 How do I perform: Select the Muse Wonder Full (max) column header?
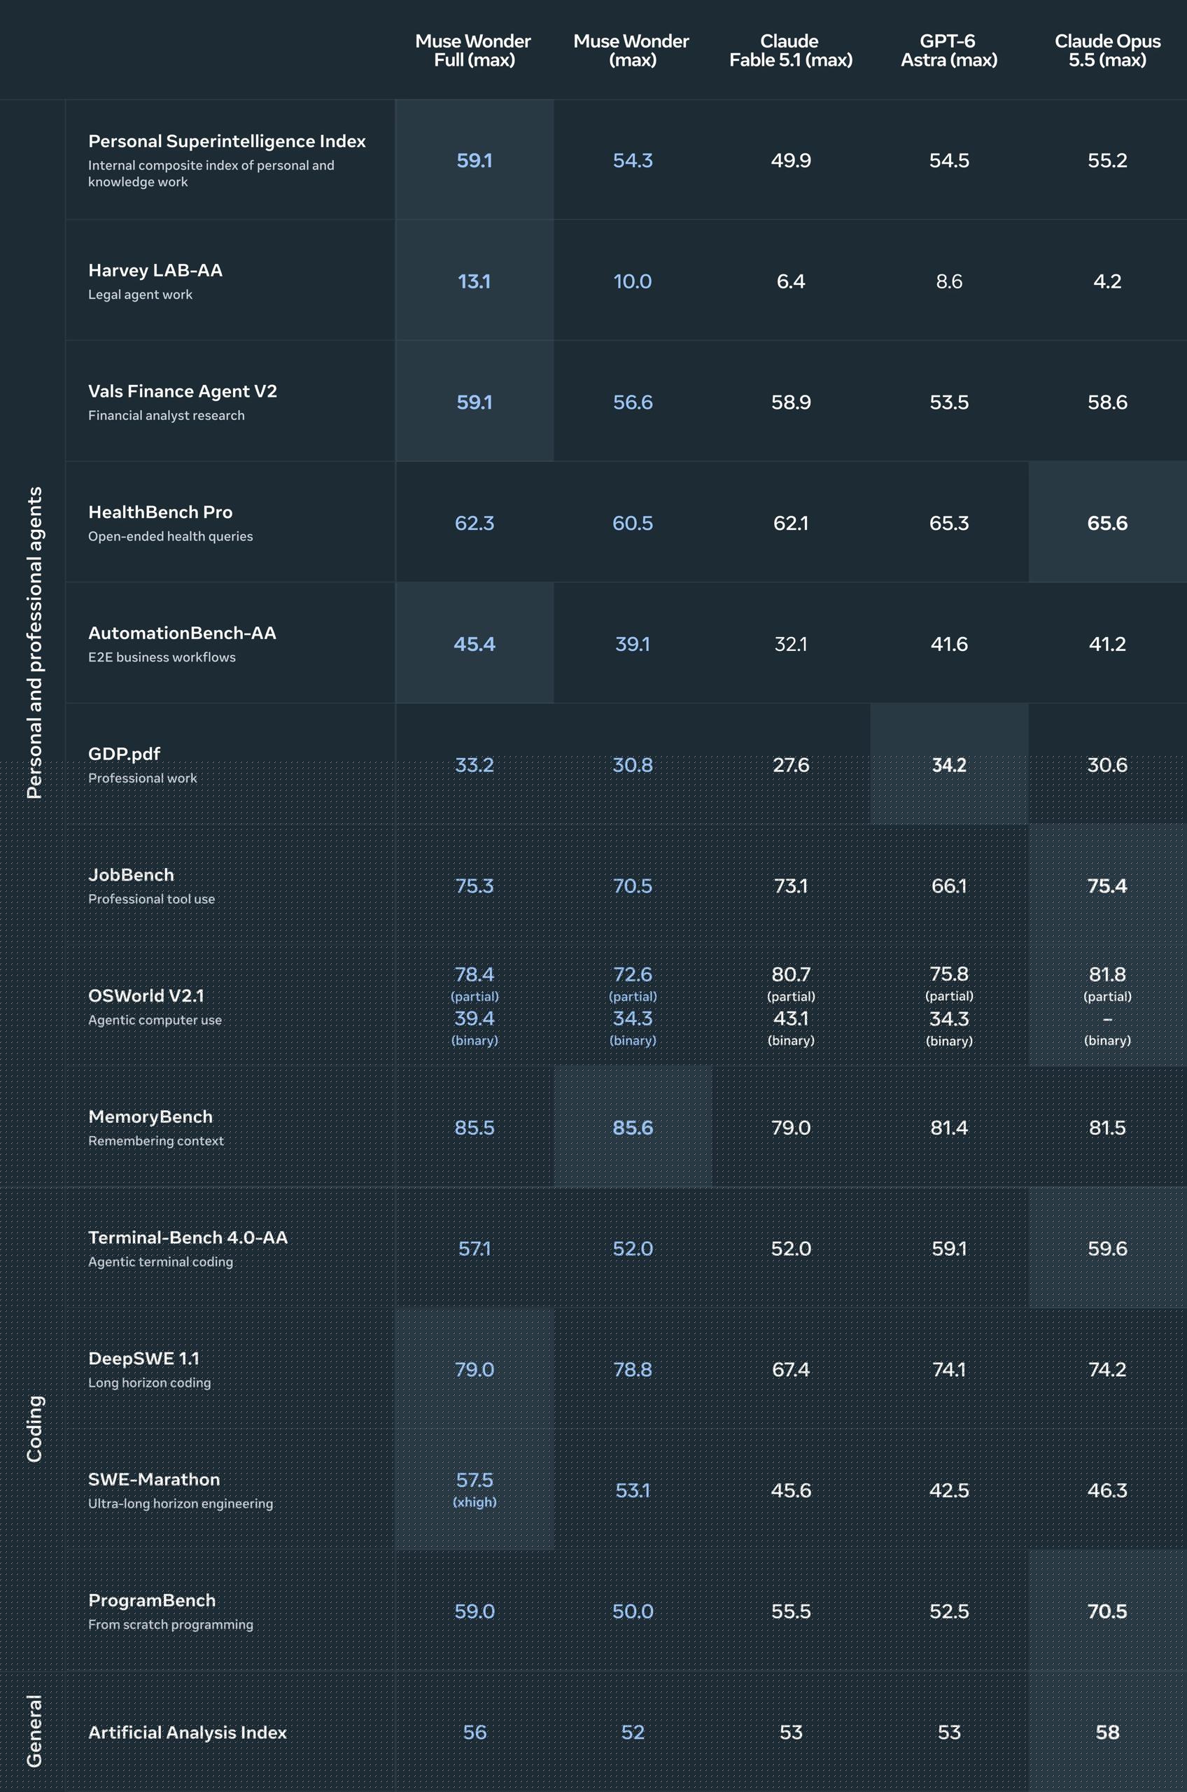(474, 50)
